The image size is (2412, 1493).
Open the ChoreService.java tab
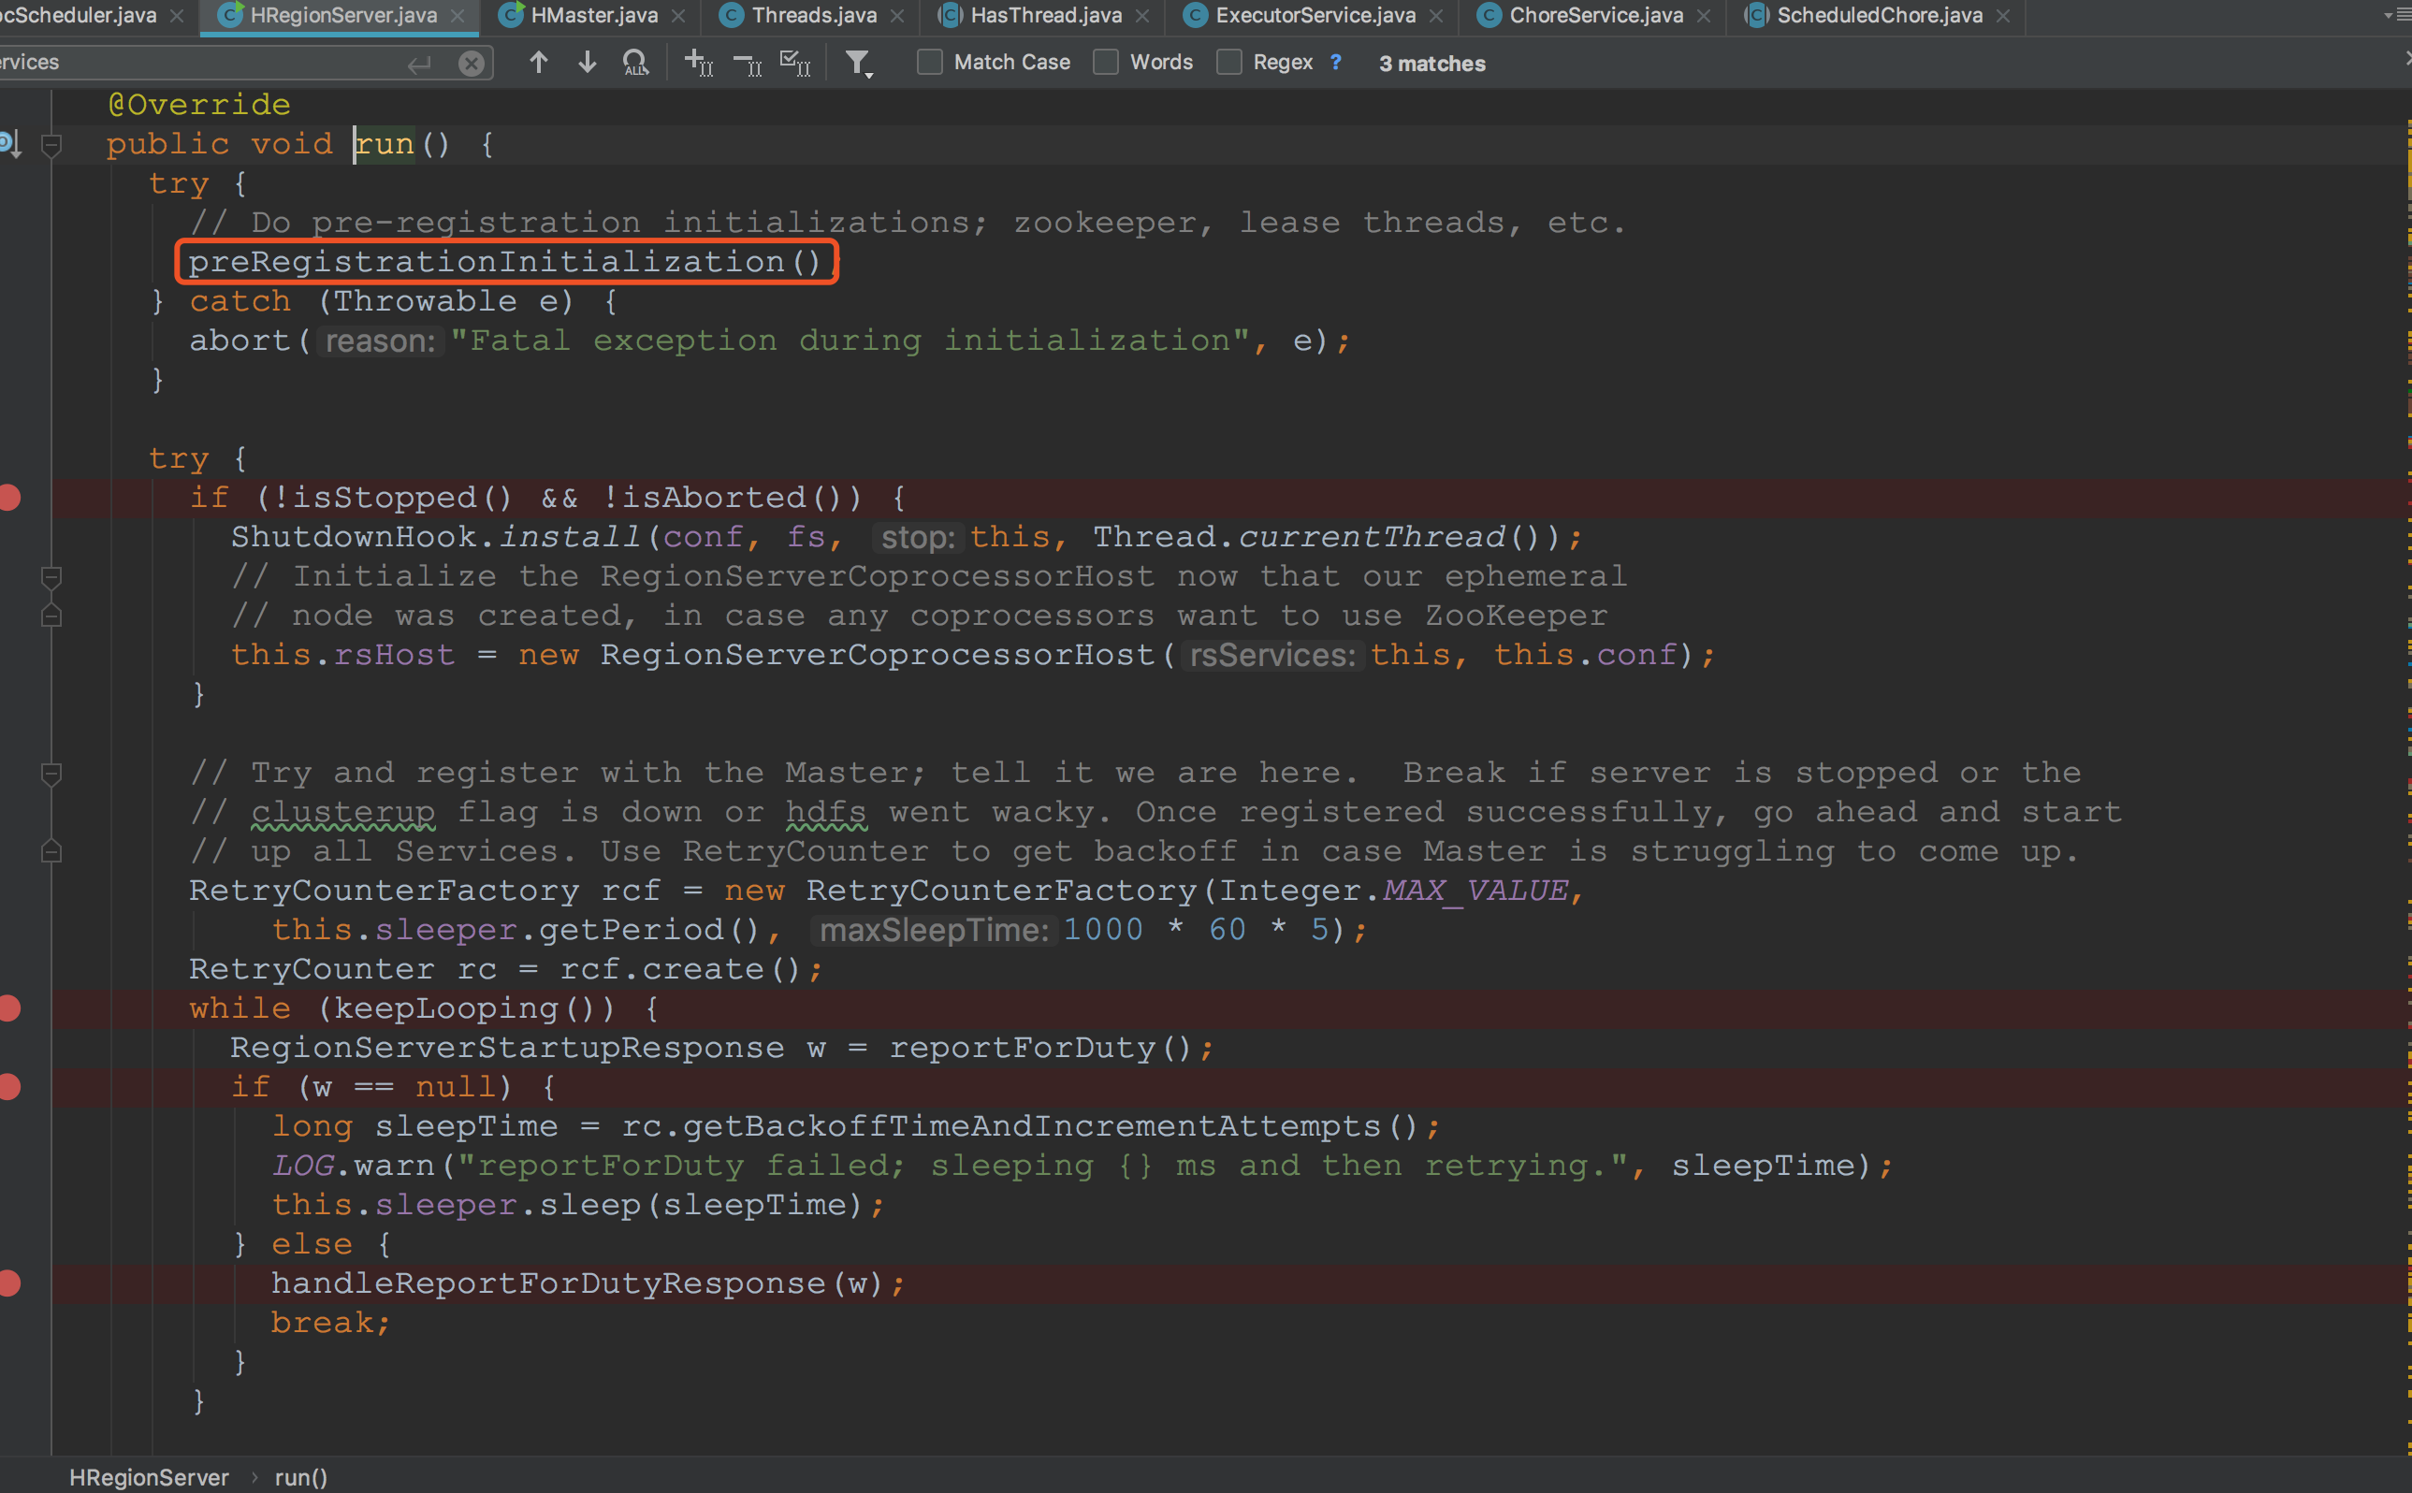(x=1594, y=16)
